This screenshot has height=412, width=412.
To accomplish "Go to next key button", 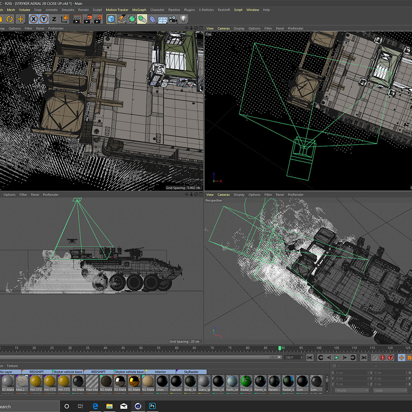I will (x=353, y=357).
